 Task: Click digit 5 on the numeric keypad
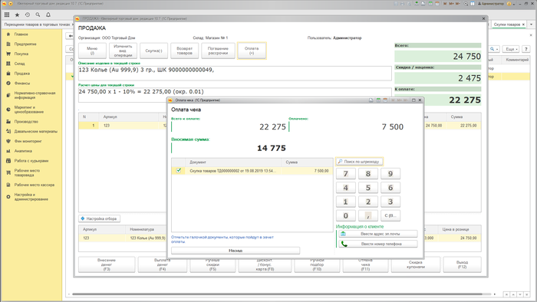(x=368, y=188)
